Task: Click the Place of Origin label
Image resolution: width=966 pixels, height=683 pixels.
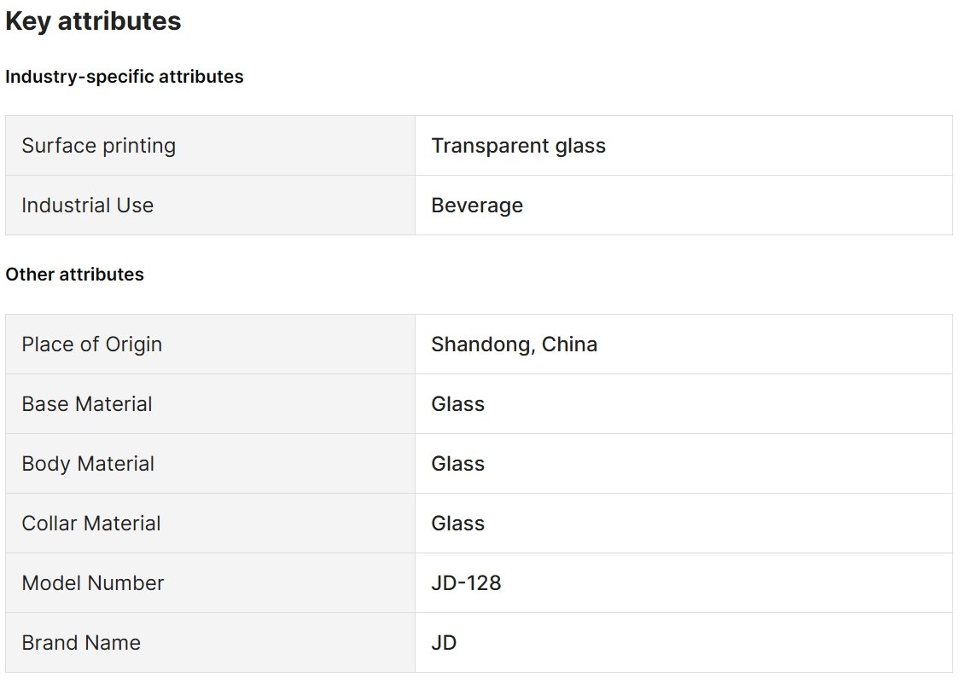Action: [x=92, y=344]
